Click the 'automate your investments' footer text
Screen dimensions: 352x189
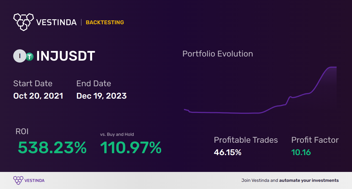(309, 180)
